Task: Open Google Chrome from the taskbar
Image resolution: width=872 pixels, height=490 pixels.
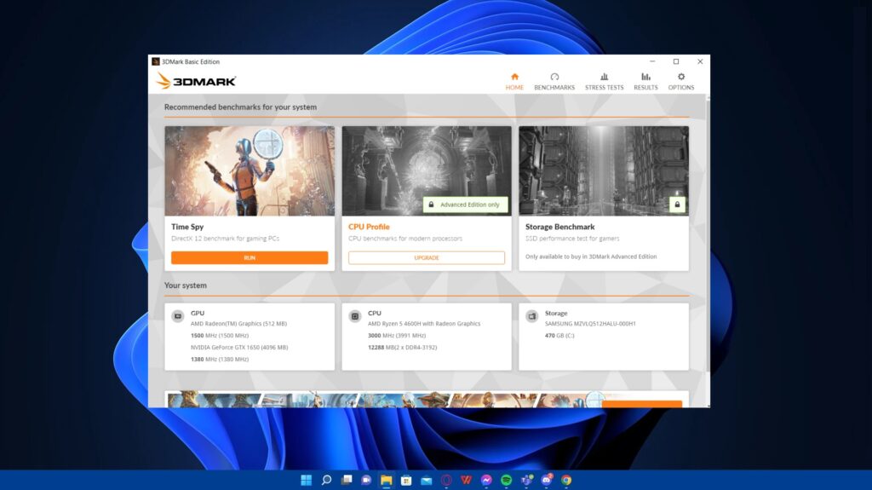Action: tap(566, 480)
